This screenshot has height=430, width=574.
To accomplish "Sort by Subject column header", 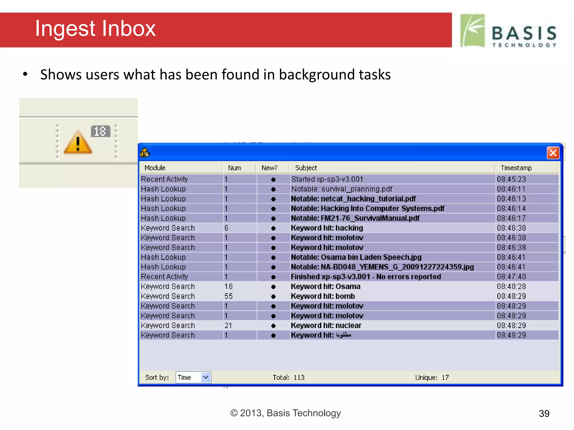I will pyautogui.click(x=392, y=168).
